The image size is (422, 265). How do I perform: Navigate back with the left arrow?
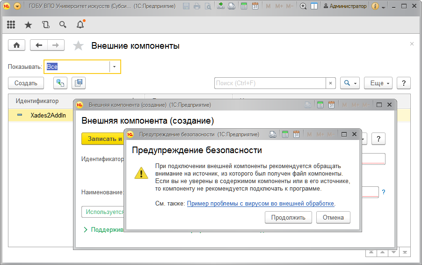(x=39, y=45)
